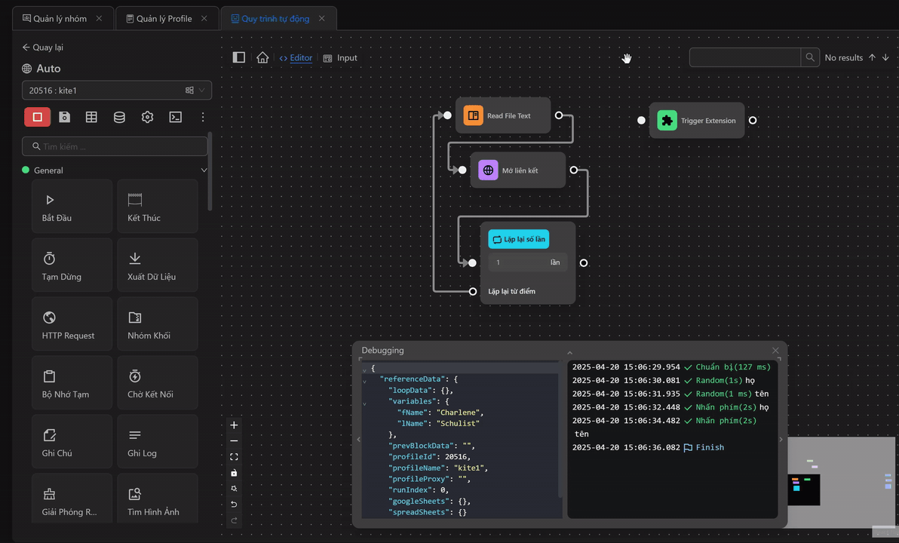
Task: Open the terminal console icon
Action: pos(175,117)
